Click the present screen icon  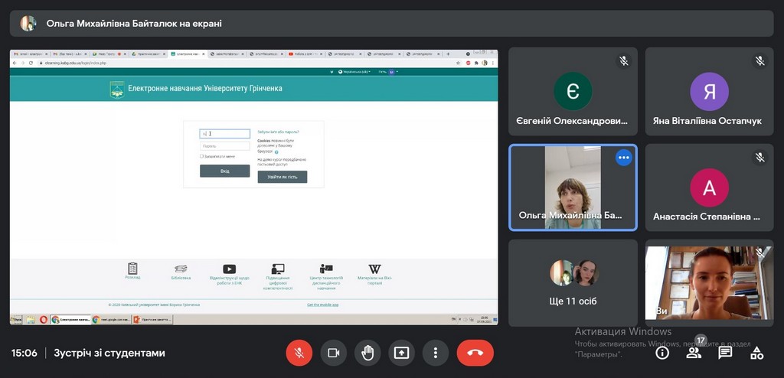click(401, 353)
